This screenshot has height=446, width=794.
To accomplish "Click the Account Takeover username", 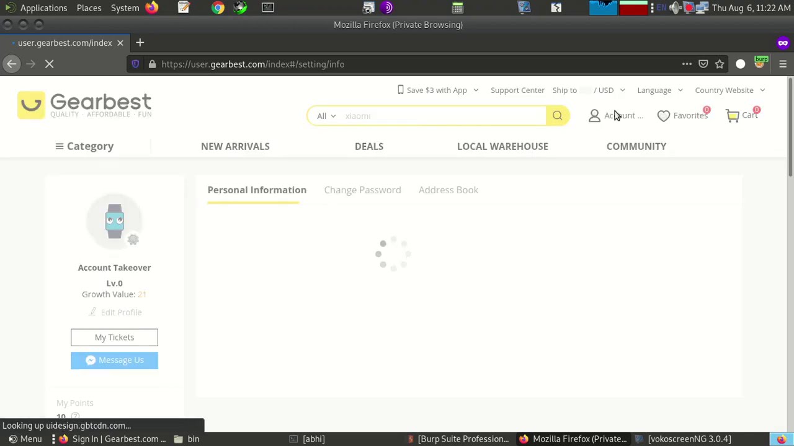I will [114, 268].
